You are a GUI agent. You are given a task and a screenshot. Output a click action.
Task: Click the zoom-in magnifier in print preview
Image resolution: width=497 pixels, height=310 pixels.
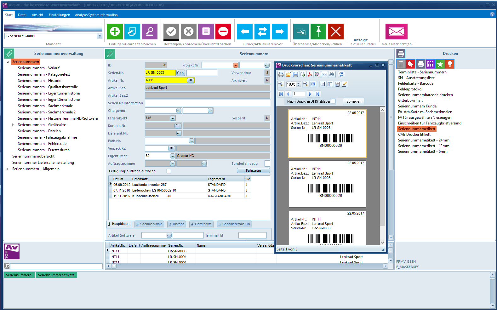click(281, 84)
